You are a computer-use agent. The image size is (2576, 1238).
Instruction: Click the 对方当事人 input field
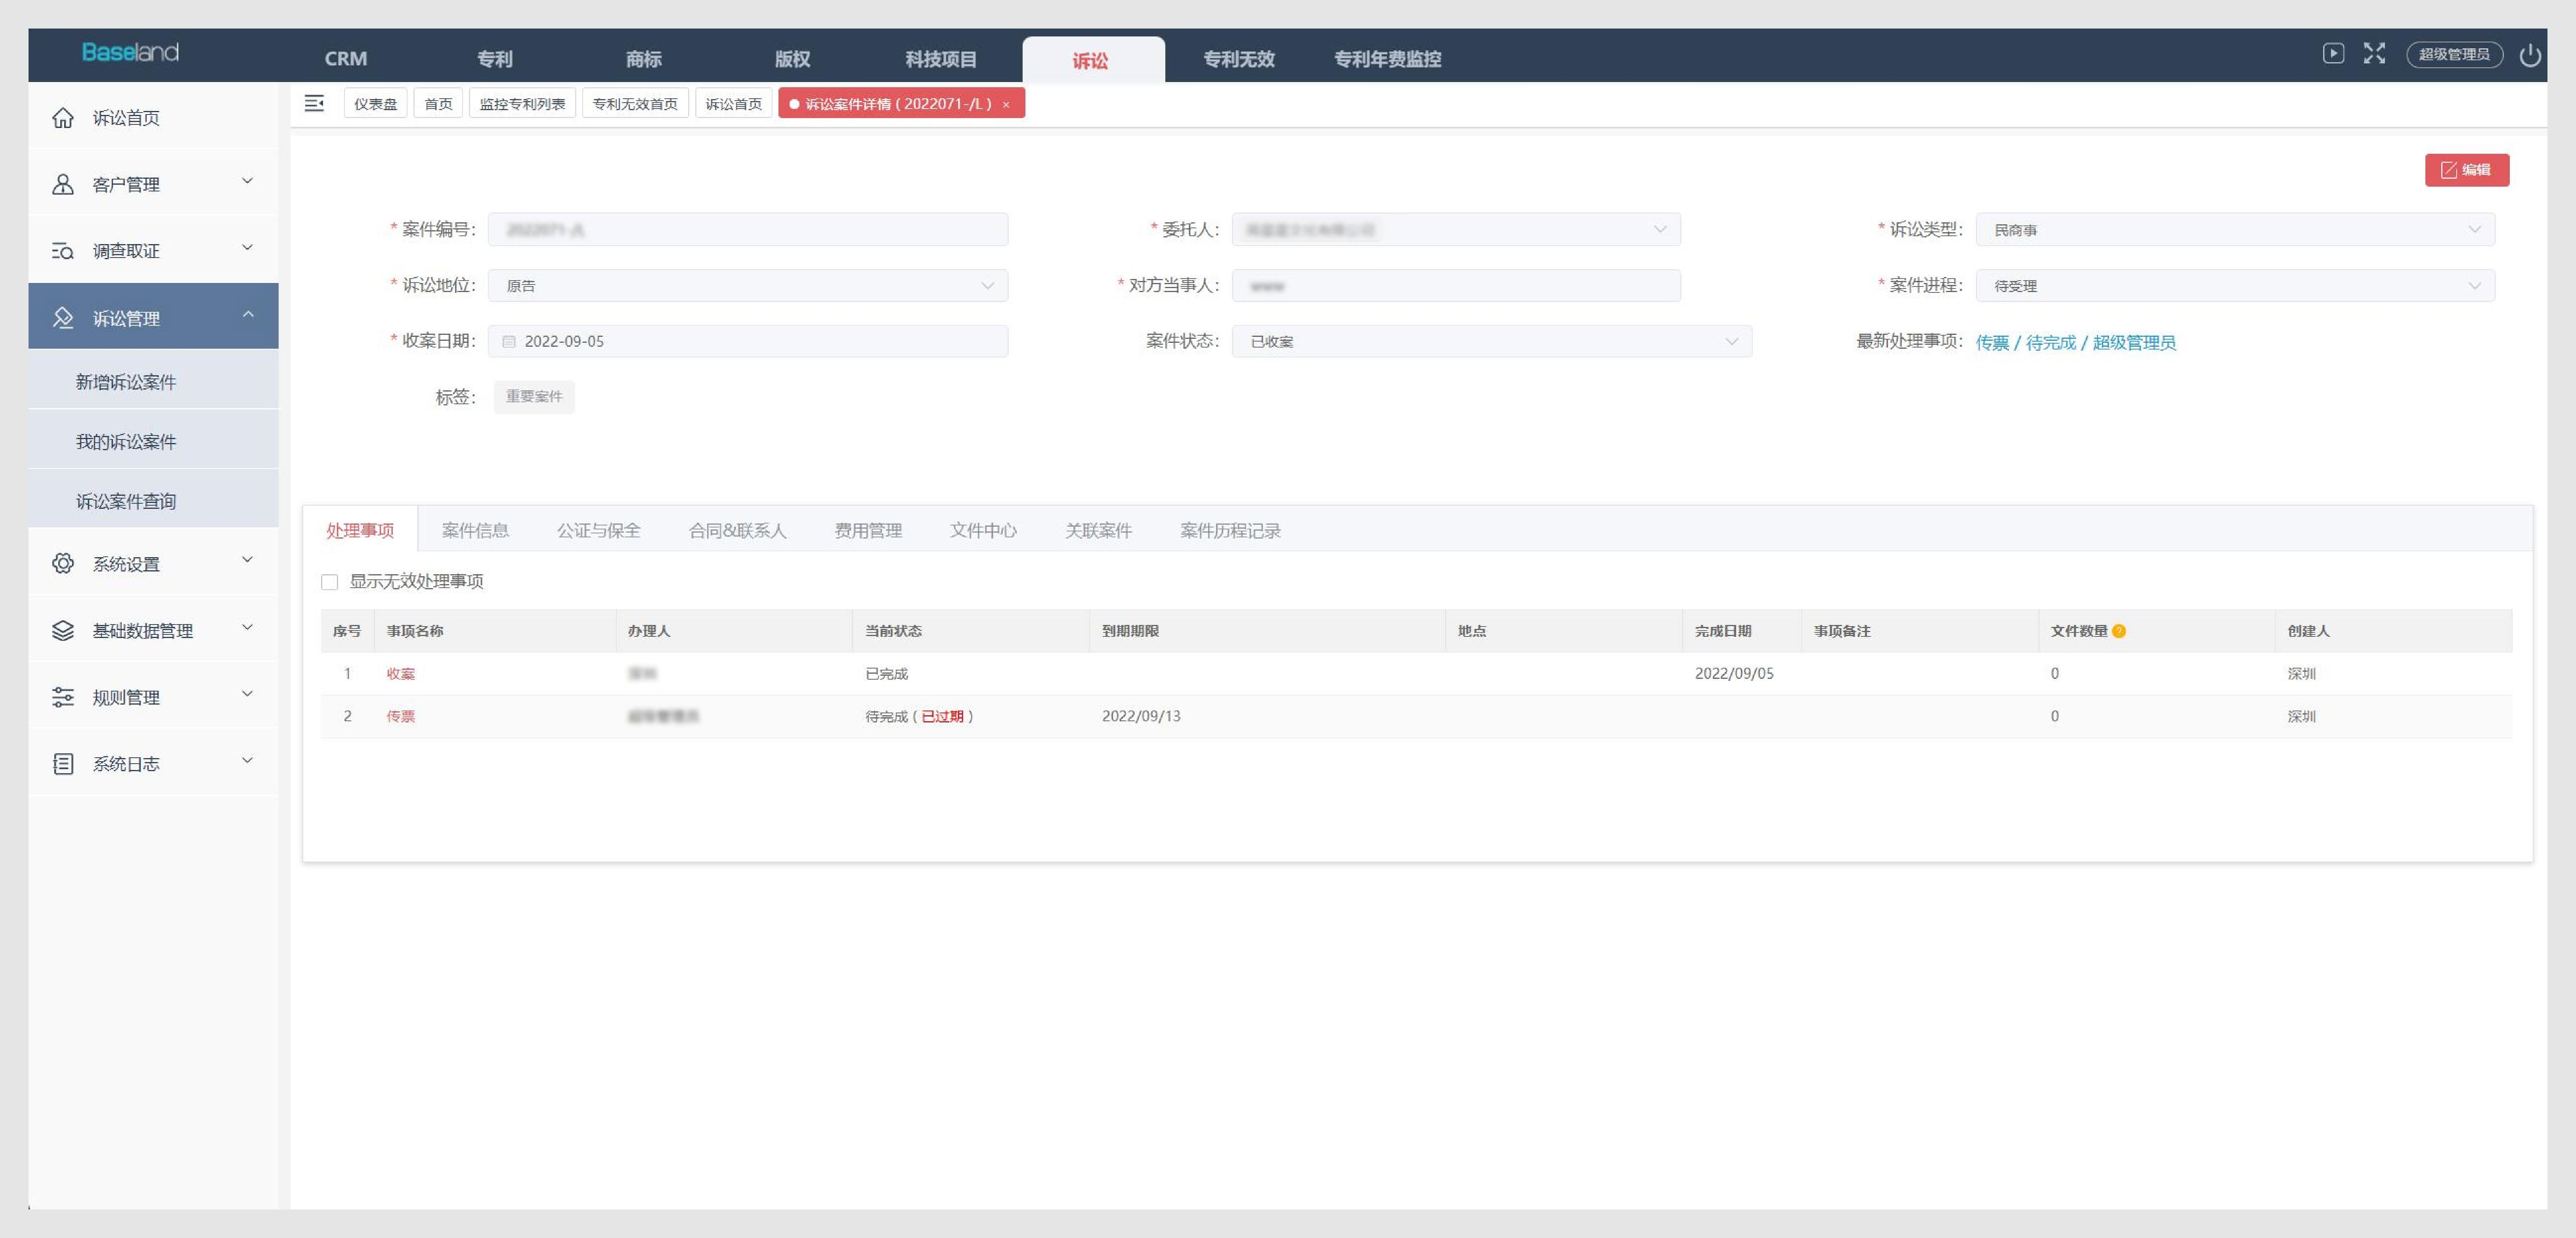coord(1456,285)
